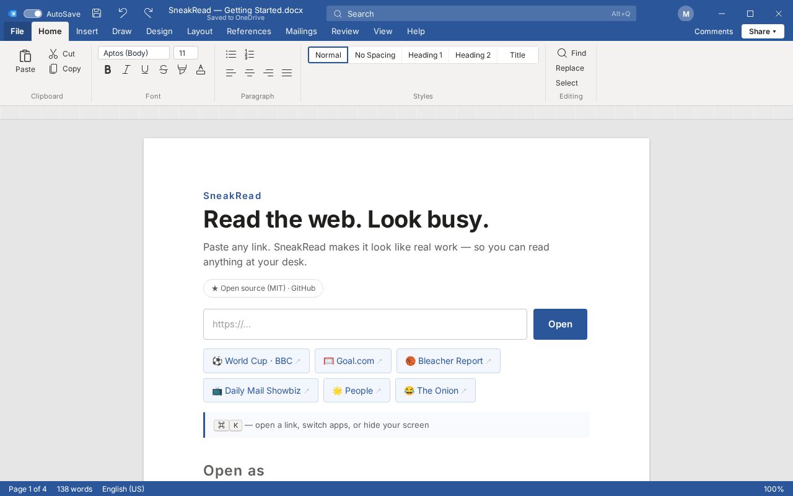This screenshot has height=496, width=793.
Task: Open the World Cup · BBC link
Action: tap(256, 361)
